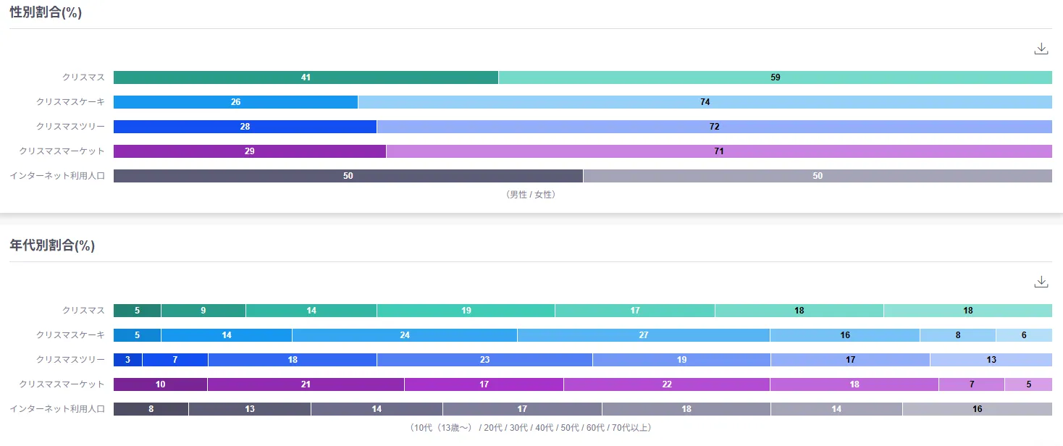Select クリスマスケーキ male 26% segment
Screen dimensions: 1063x446
(x=235, y=102)
